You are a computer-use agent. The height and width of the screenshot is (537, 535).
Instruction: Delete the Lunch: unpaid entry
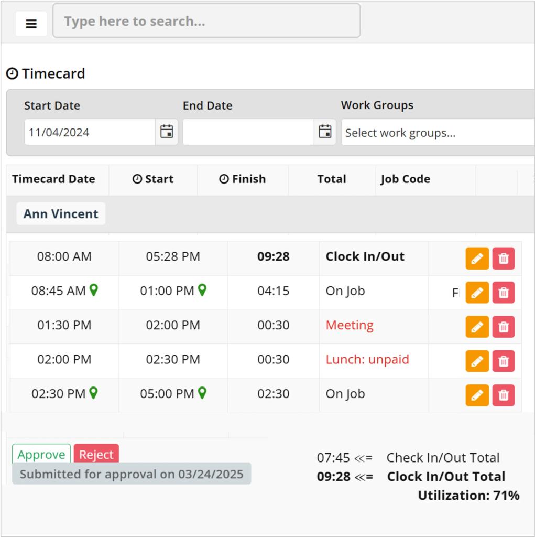click(504, 361)
